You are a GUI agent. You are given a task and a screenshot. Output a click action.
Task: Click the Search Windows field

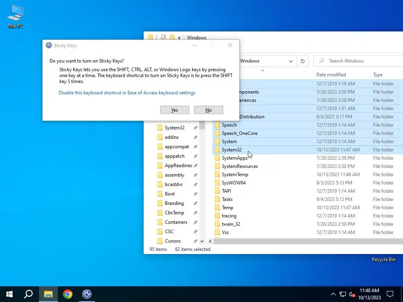[x=358, y=61]
